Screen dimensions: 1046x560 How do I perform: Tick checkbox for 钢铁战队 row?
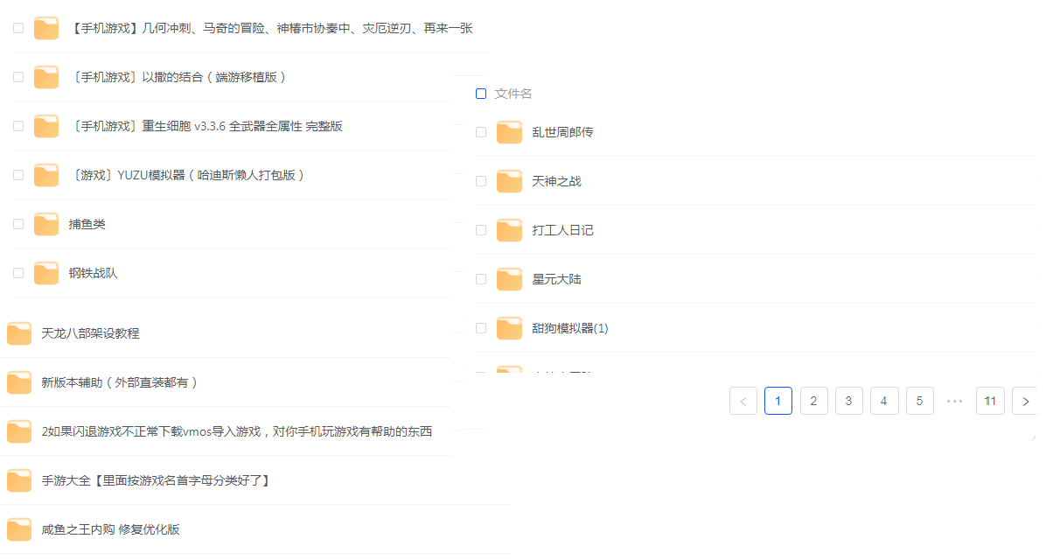[18, 273]
